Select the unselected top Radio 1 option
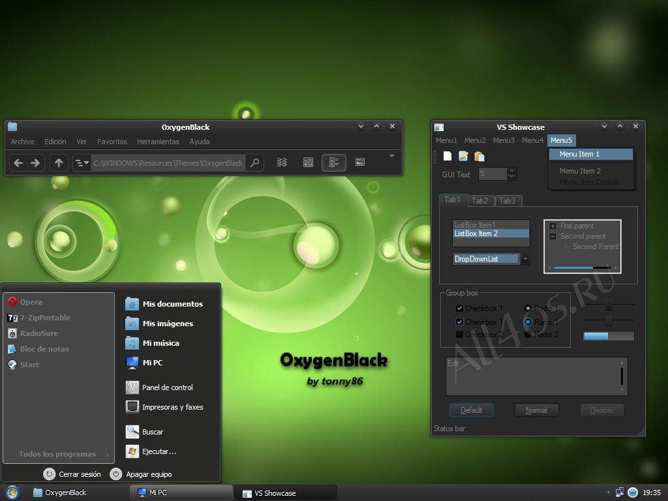This screenshot has width=668, height=501. pyautogui.click(x=528, y=308)
